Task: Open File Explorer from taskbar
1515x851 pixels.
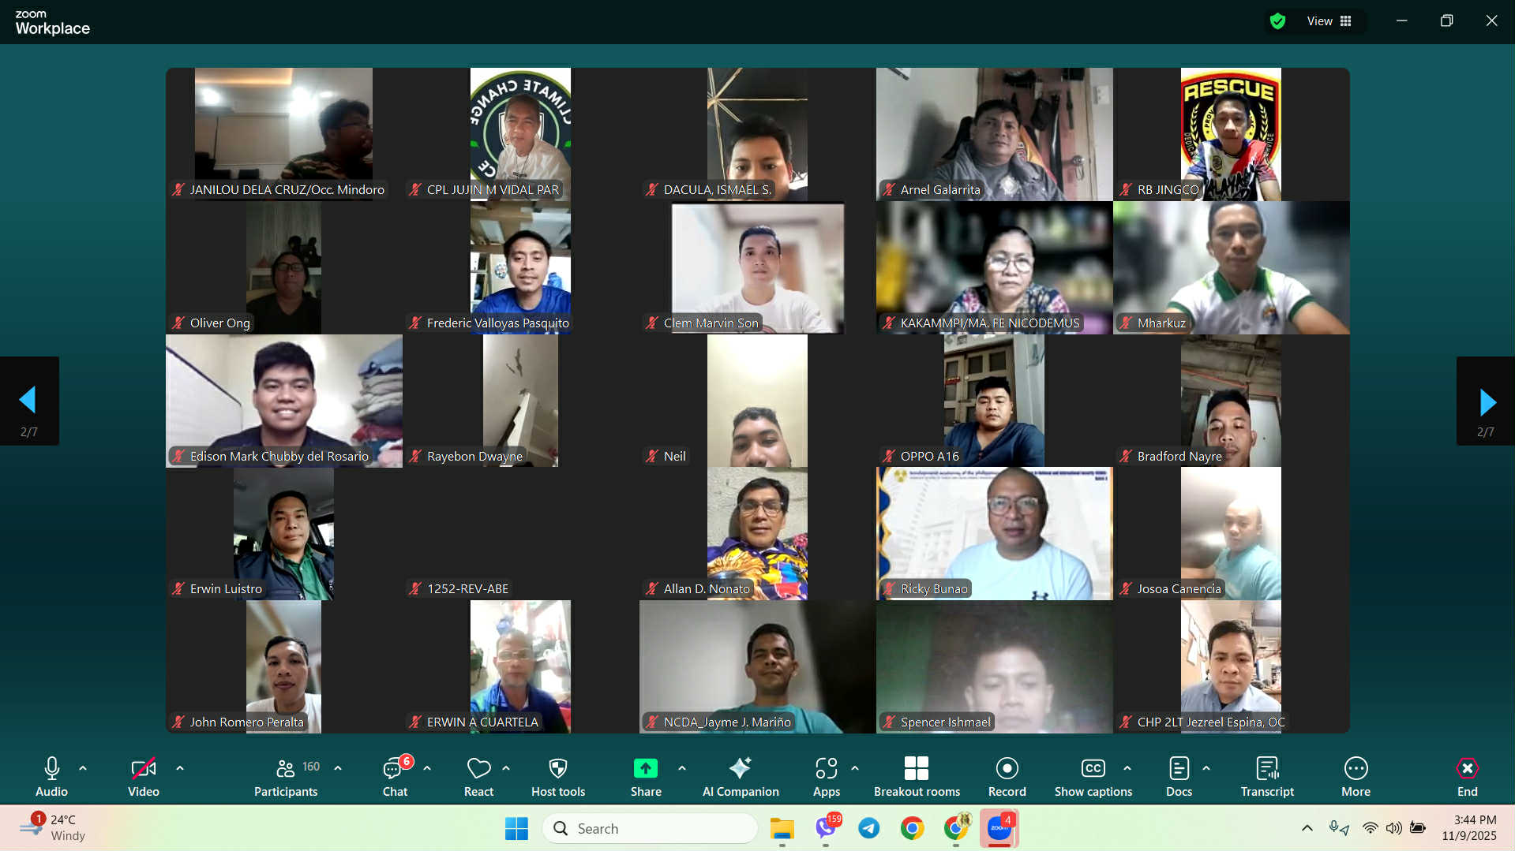Action: [x=782, y=828]
